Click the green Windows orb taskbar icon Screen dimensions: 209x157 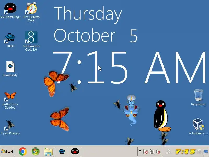(36, 152)
